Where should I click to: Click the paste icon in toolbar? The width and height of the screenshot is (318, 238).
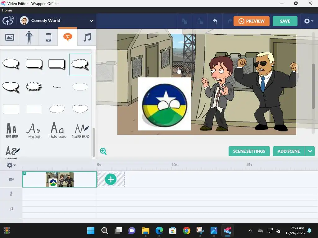200,21
